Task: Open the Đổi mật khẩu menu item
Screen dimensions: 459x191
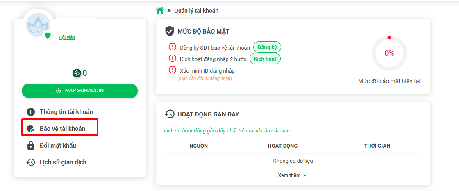Action: point(58,146)
